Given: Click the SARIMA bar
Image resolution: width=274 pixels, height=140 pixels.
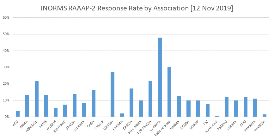Looking at the screenshot, I should [236, 108].
